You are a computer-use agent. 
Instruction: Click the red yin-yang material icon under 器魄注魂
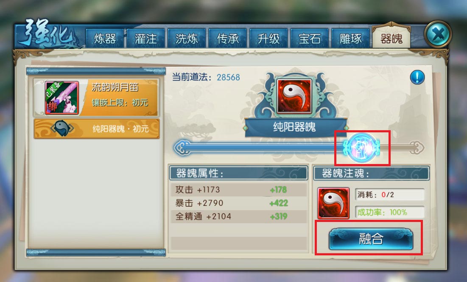(333, 203)
